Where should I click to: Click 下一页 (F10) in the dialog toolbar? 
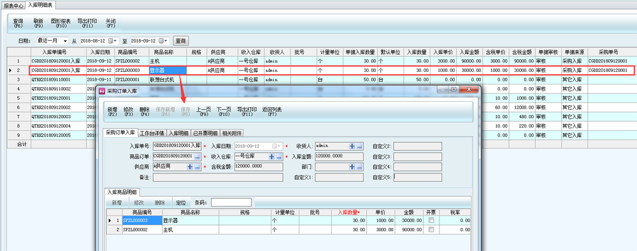click(224, 112)
